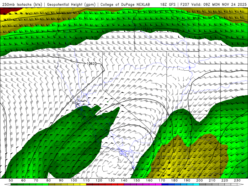This screenshot has height=186, width=248.
Task: Click the '140' color bar label
Action: click(124, 180)
